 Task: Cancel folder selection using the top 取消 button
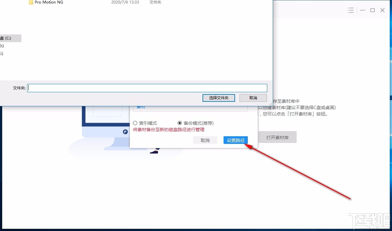253,98
